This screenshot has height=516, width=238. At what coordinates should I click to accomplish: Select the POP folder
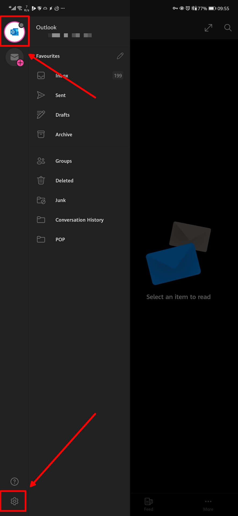point(60,239)
